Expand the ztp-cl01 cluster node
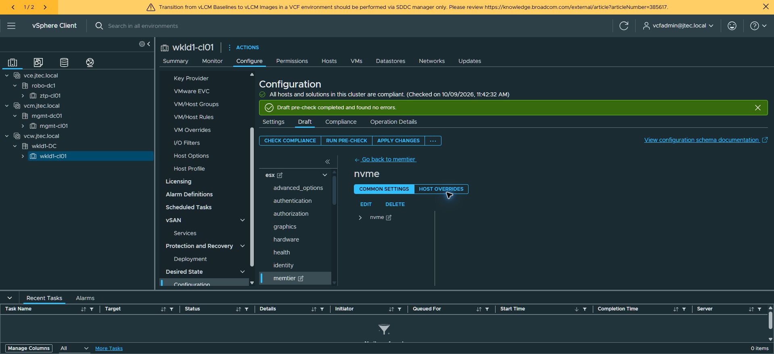This screenshot has height=354, width=774. tap(23, 96)
